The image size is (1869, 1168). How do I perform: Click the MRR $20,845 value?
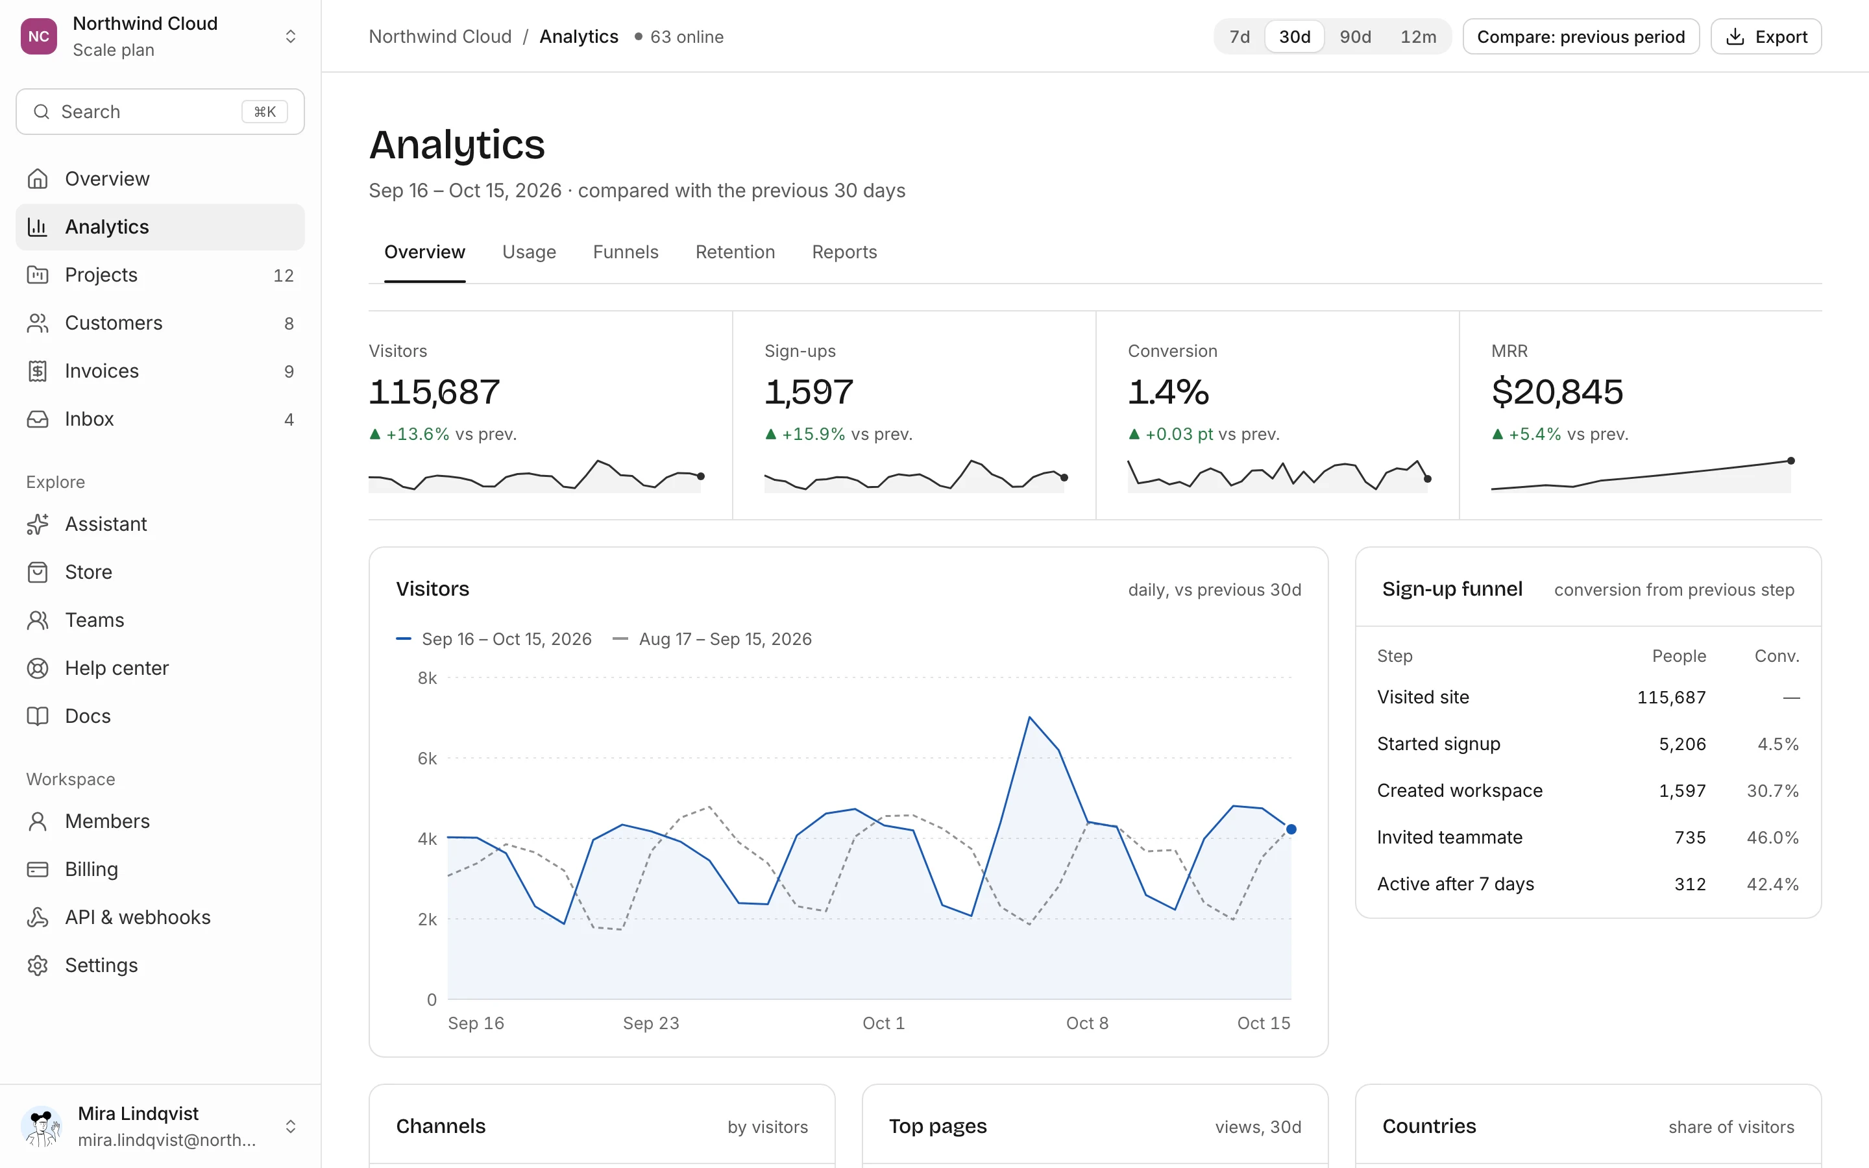click(x=1557, y=392)
